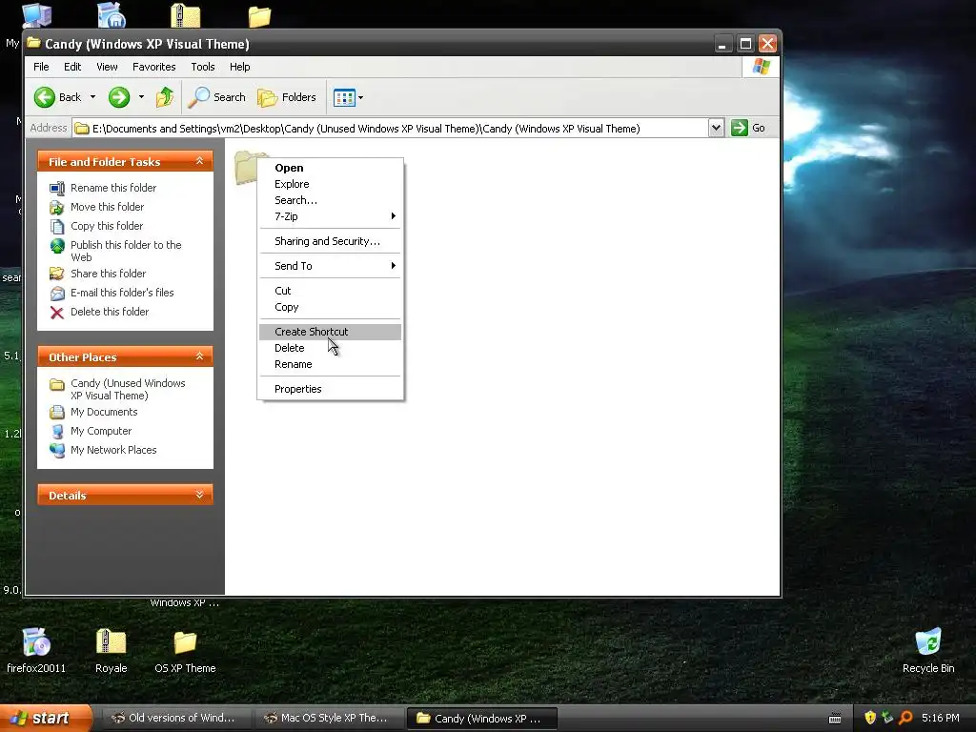Click the Share this folder icon
Screen dimensions: 976x732
56,274
